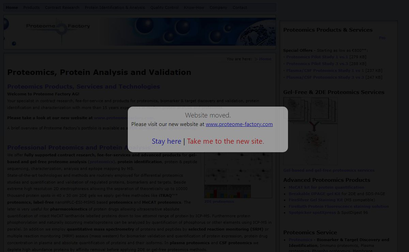The height and width of the screenshot is (252, 409).
Task: Click the Advanced Proteomics Products heading
Action: [x=327, y=180]
